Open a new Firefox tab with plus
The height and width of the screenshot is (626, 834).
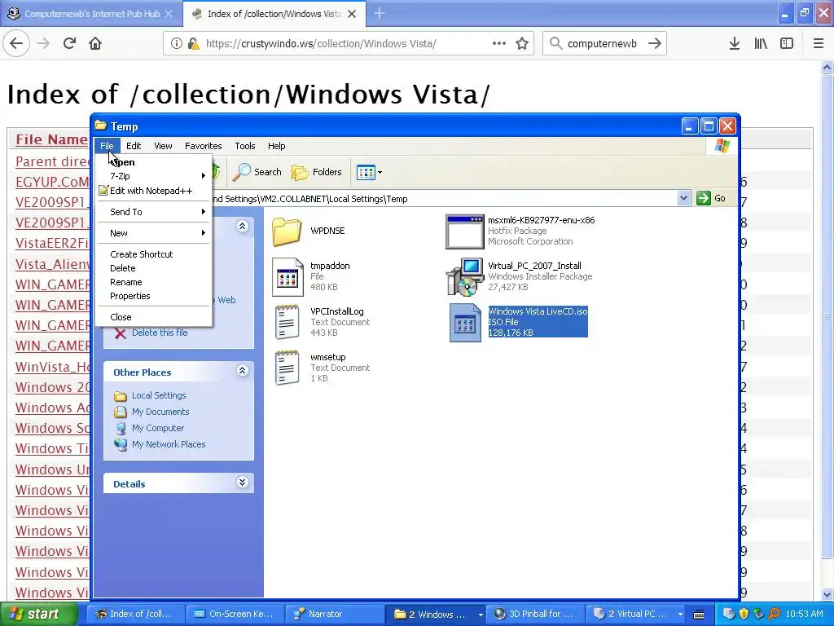[x=380, y=13]
